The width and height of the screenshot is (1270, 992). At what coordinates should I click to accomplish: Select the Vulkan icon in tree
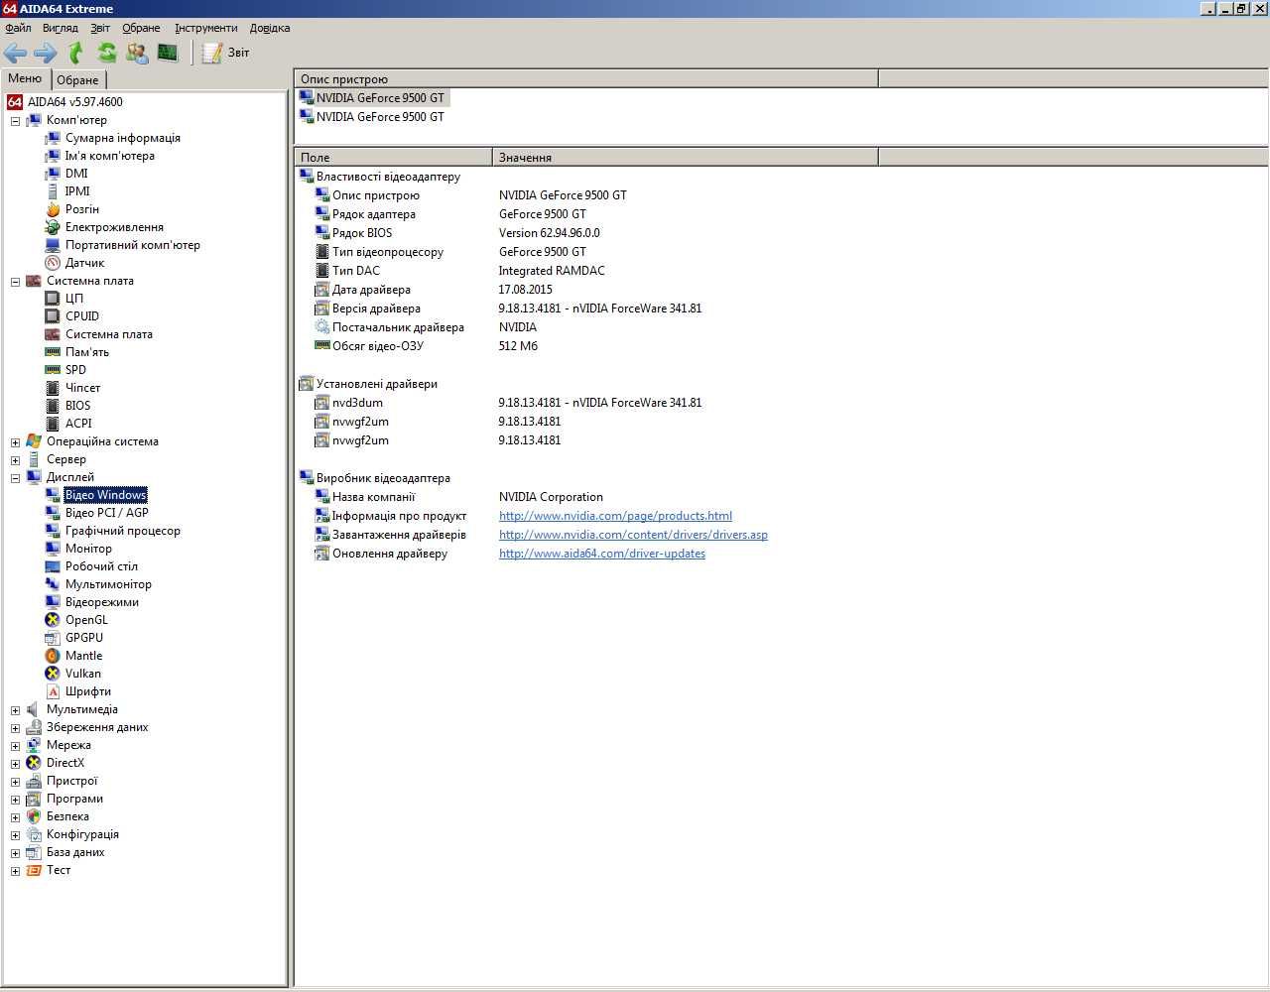pyautogui.click(x=53, y=674)
